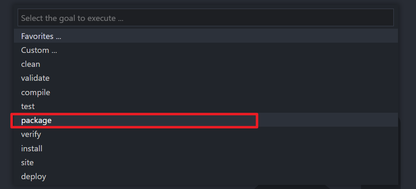This screenshot has width=416, height=189.
Task: Click the goal search input field
Action: click(x=206, y=18)
